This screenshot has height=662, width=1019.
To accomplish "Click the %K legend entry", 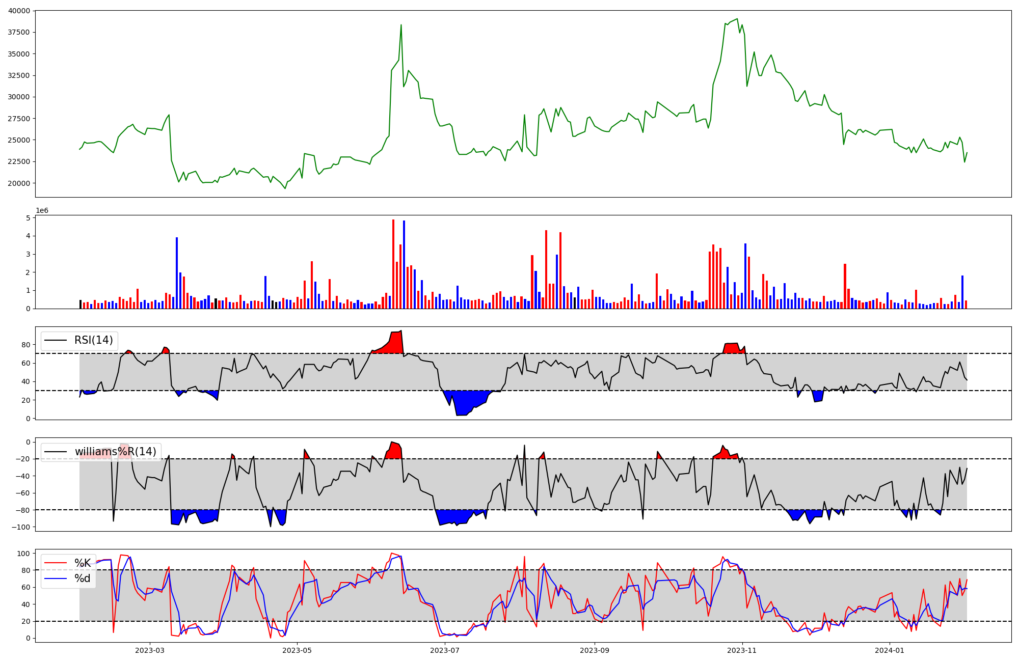I will (x=83, y=563).
